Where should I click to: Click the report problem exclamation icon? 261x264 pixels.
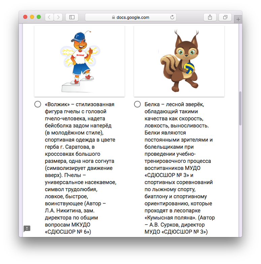click(x=27, y=229)
